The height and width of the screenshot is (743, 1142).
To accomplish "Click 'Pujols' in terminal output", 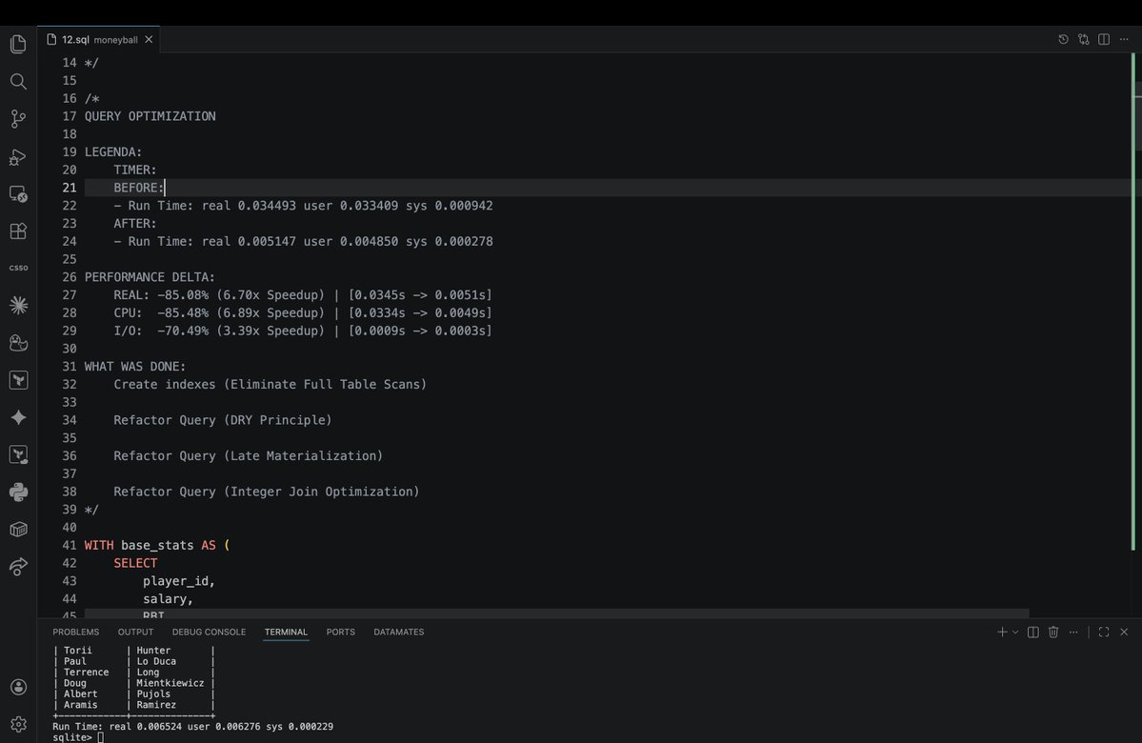I will click(x=153, y=693).
